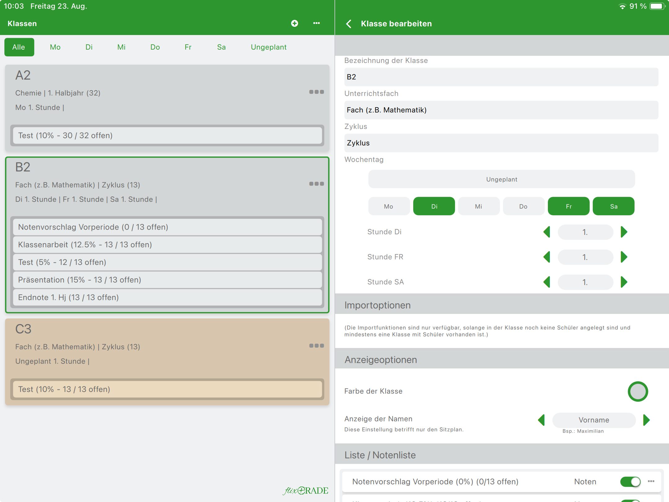
Task: Toggle Notenvorschlag Vorperiode switch off
Action: (630, 482)
